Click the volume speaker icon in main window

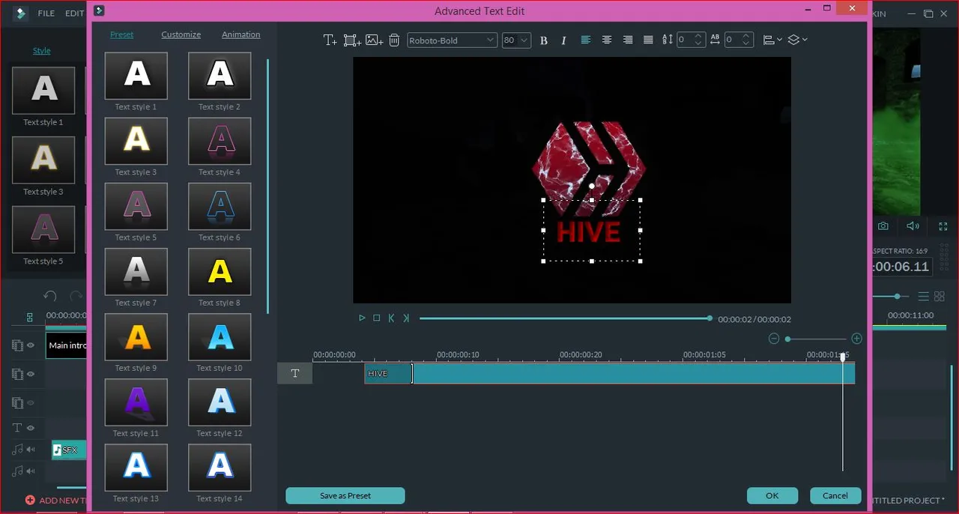tap(913, 226)
